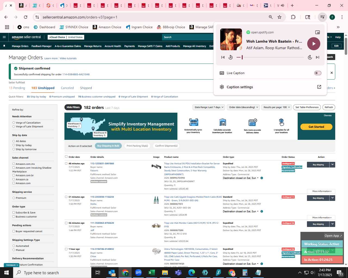Open File Explorer from the taskbar
Image resolution: width=348 pixels, height=278 pixels.
pos(165,273)
